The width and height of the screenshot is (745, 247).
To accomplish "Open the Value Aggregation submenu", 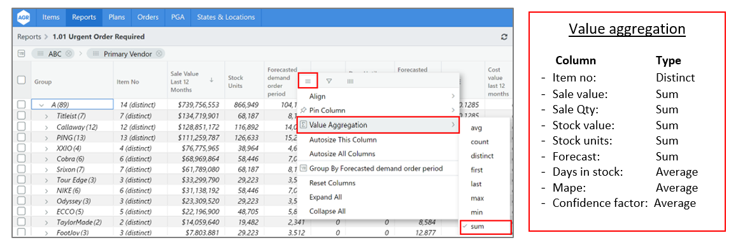I will (x=378, y=125).
